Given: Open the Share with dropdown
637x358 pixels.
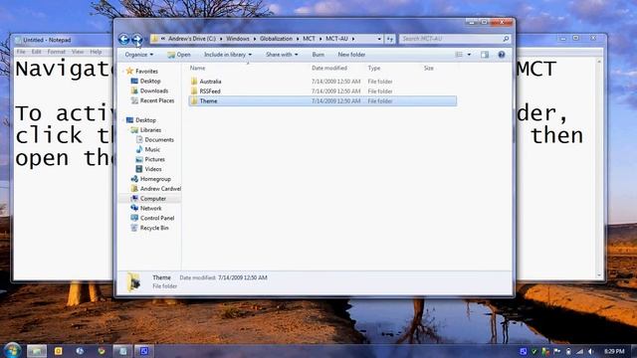Looking at the screenshot, I should click(x=282, y=55).
